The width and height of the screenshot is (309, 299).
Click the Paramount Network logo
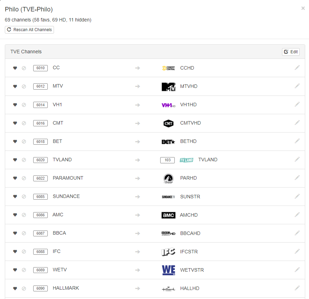[x=169, y=179]
